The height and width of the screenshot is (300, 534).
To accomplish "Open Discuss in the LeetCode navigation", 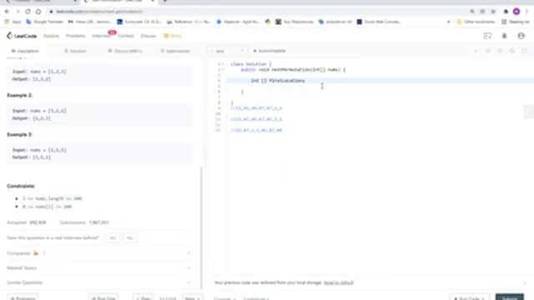I will point(149,36).
